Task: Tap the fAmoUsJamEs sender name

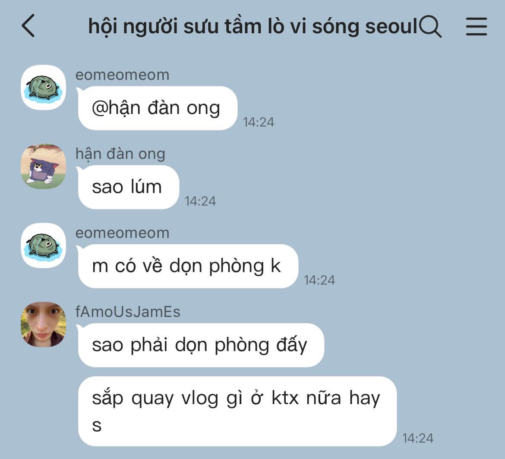Action: (128, 312)
